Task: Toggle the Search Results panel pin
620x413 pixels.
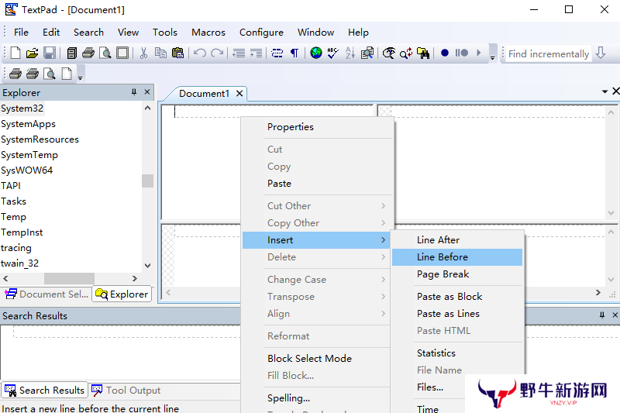Action: [602, 315]
